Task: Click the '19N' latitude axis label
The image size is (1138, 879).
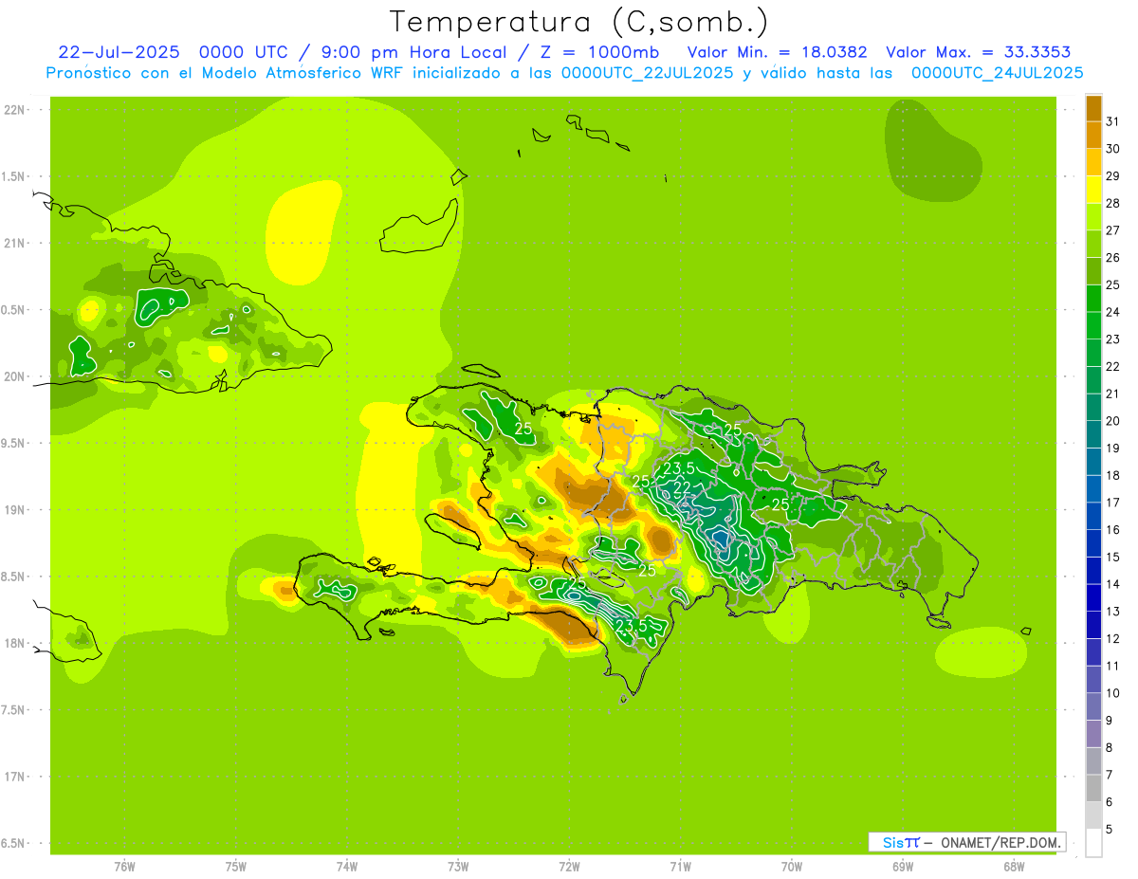Action: click(14, 510)
